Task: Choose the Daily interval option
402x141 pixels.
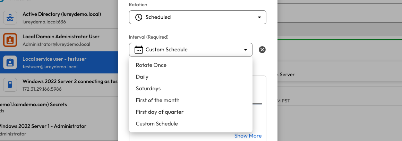Action: point(142,77)
